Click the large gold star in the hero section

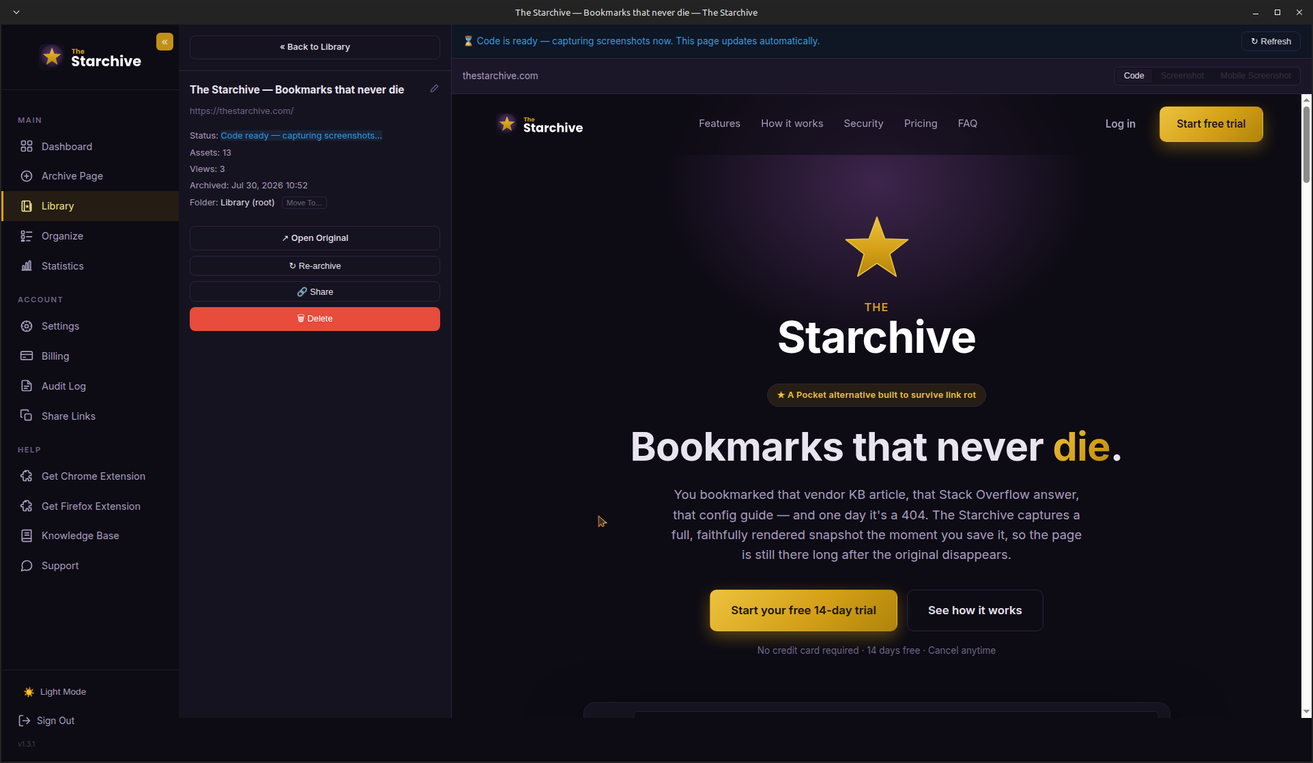pyautogui.click(x=876, y=247)
